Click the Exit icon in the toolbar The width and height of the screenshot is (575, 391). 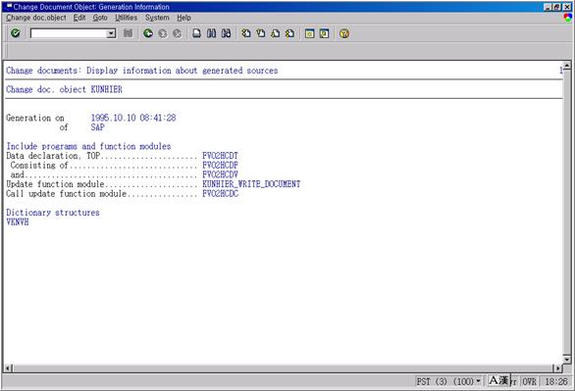click(x=163, y=33)
